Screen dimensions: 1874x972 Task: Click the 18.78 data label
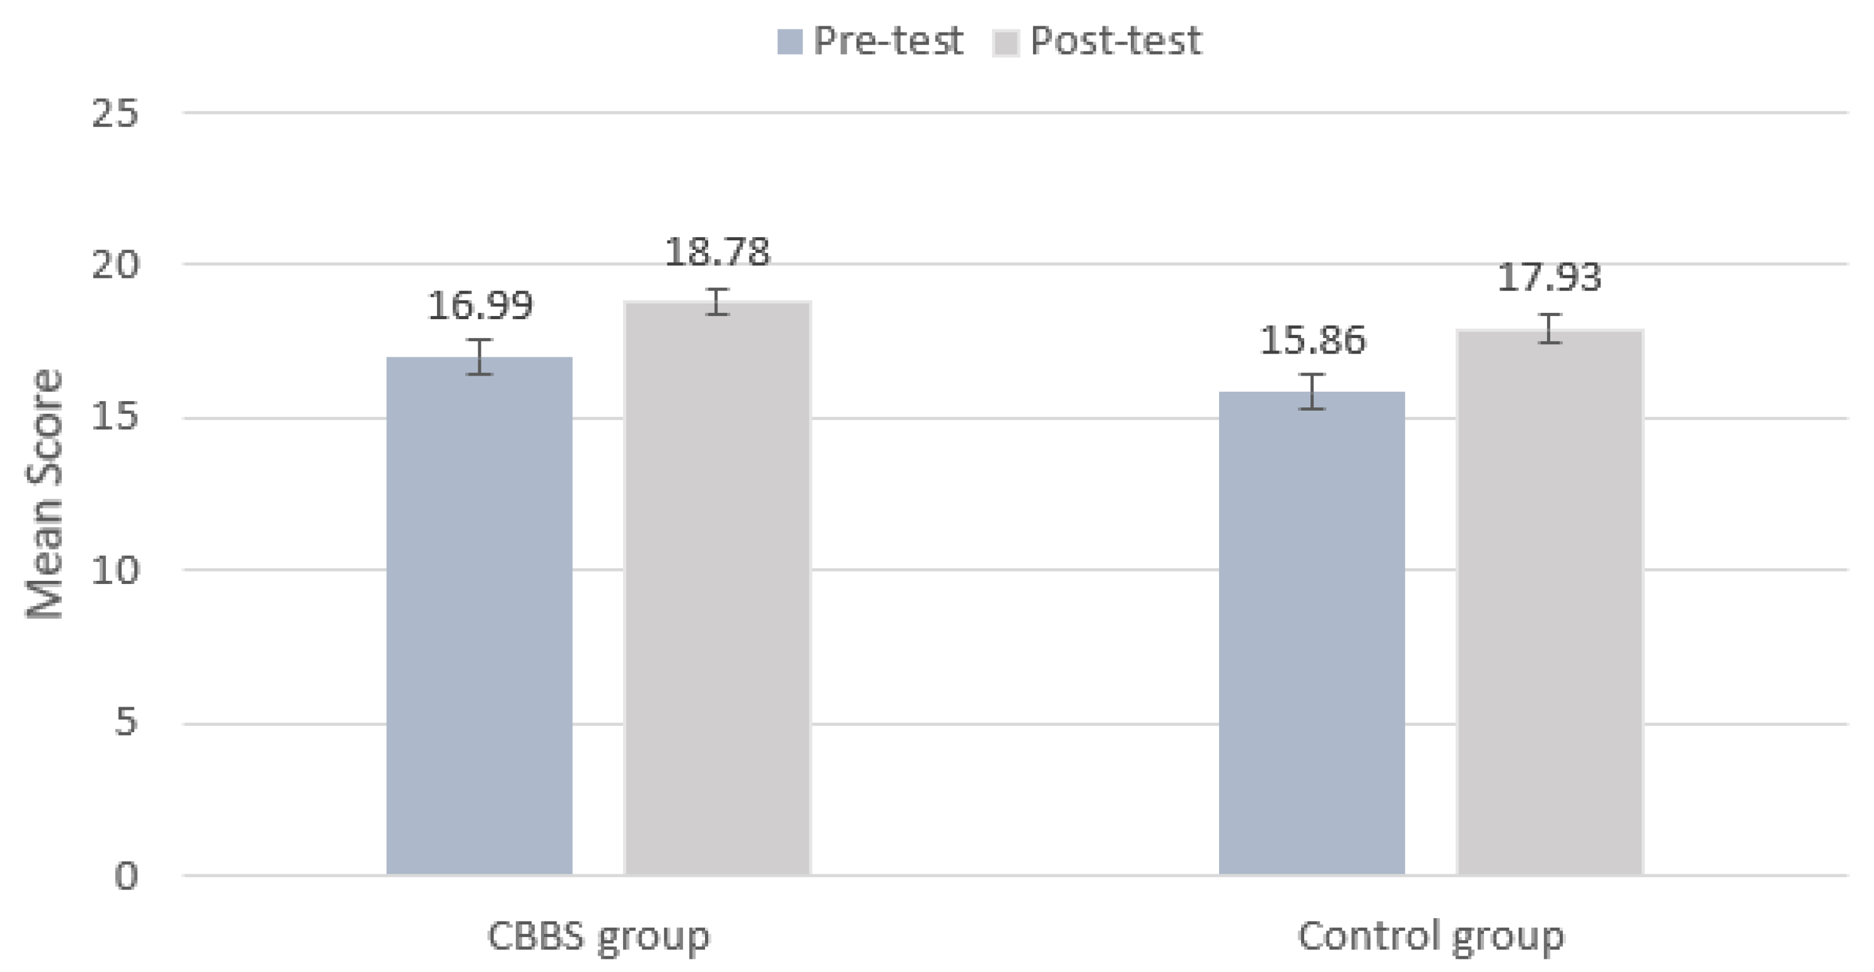point(718,252)
